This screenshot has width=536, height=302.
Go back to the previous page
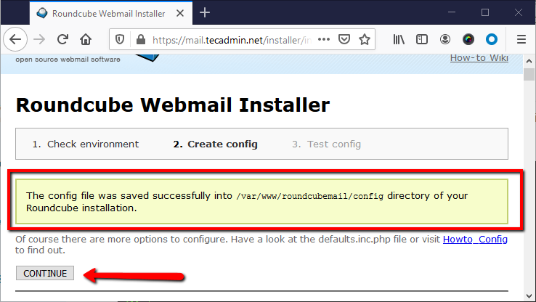click(x=15, y=40)
